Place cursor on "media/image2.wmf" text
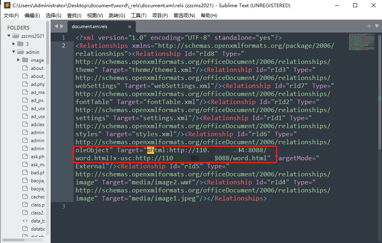The width and height of the screenshot is (382, 243). (x=162, y=182)
